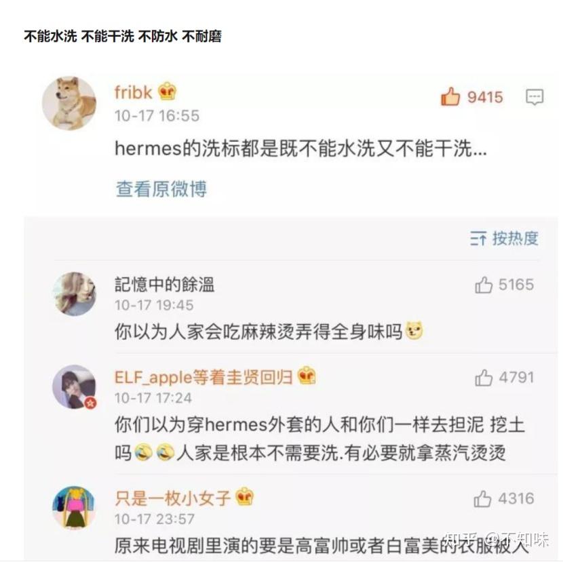Open 記憶中的餘溫's avatar photo
Screen dimensions: 563x562
click(x=75, y=294)
